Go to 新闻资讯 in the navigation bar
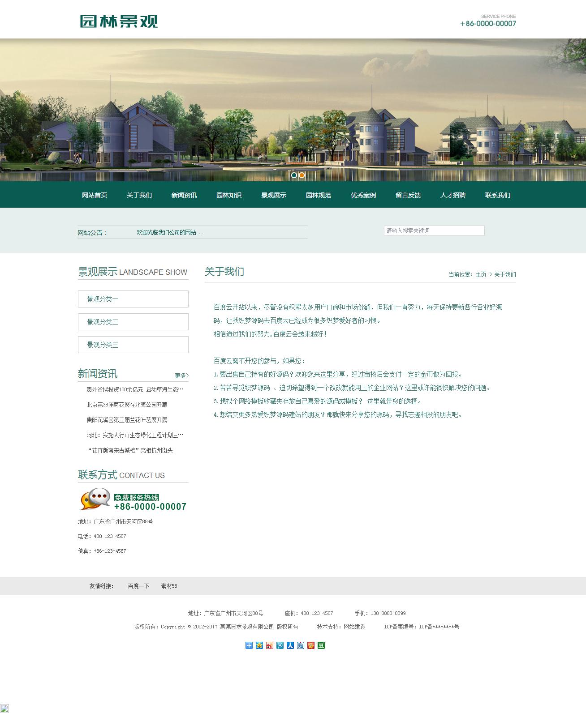Viewport: 586px width, 713px height. pyautogui.click(x=184, y=195)
